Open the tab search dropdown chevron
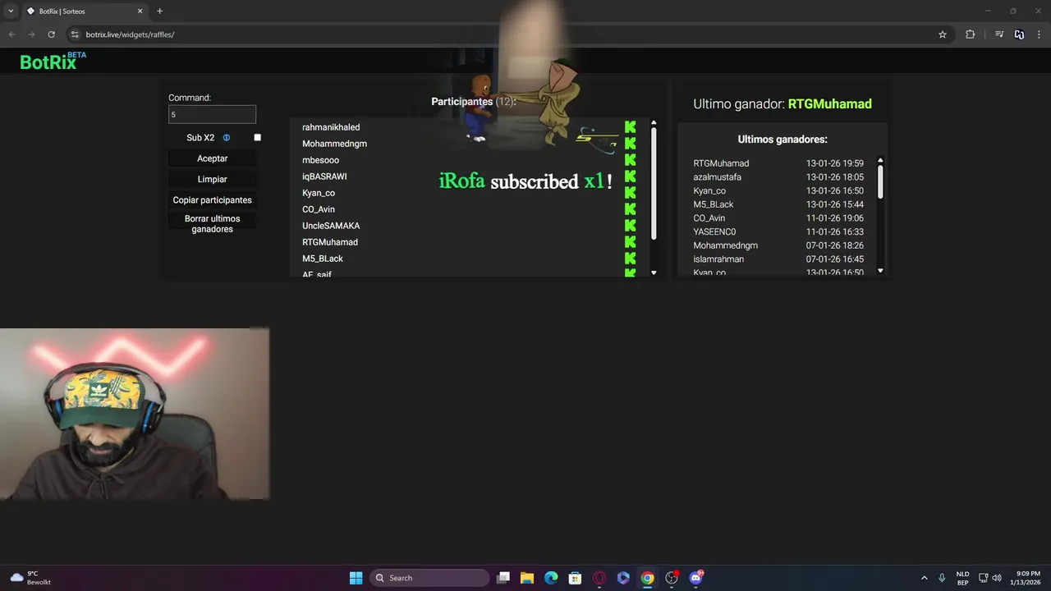 click(x=11, y=11)
